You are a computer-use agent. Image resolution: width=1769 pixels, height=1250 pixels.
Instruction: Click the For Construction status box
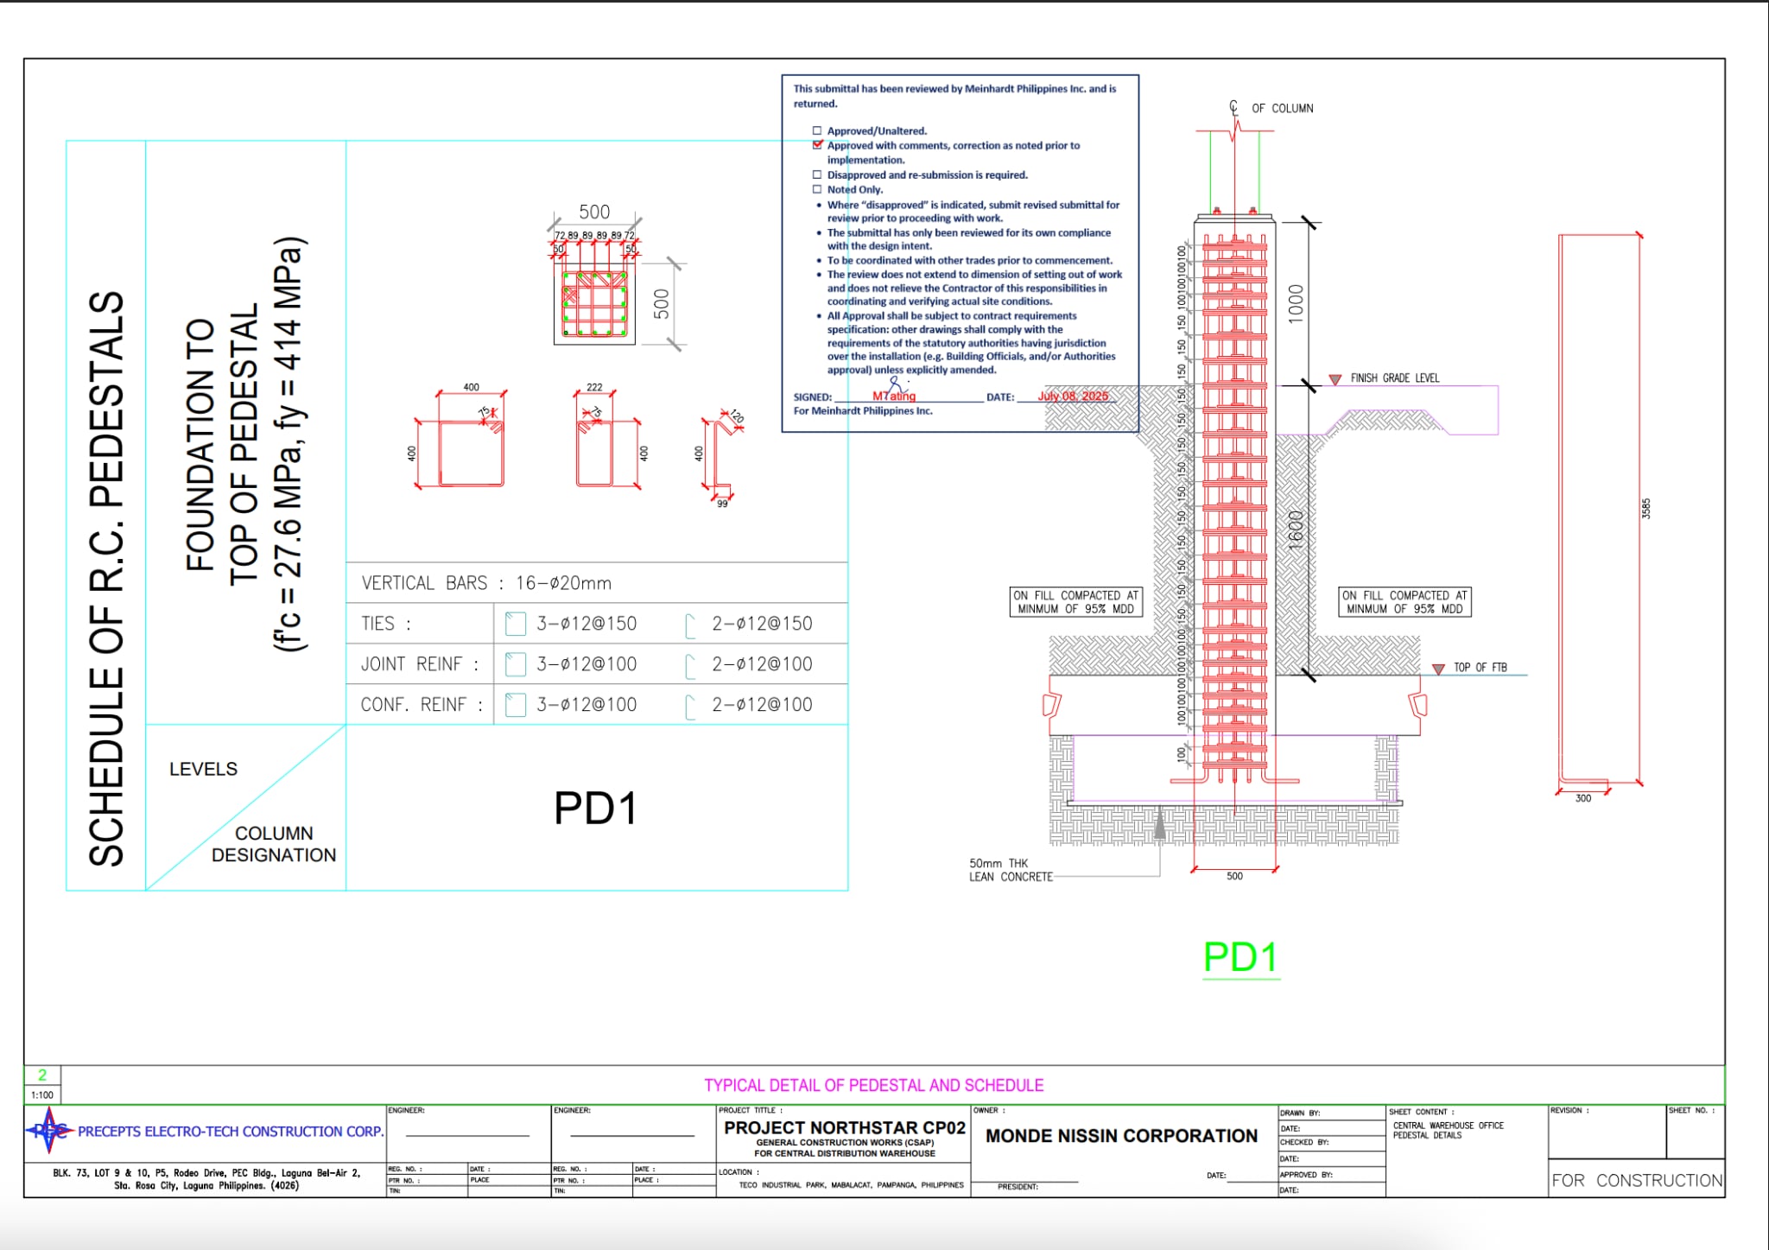(1636, 1180)
